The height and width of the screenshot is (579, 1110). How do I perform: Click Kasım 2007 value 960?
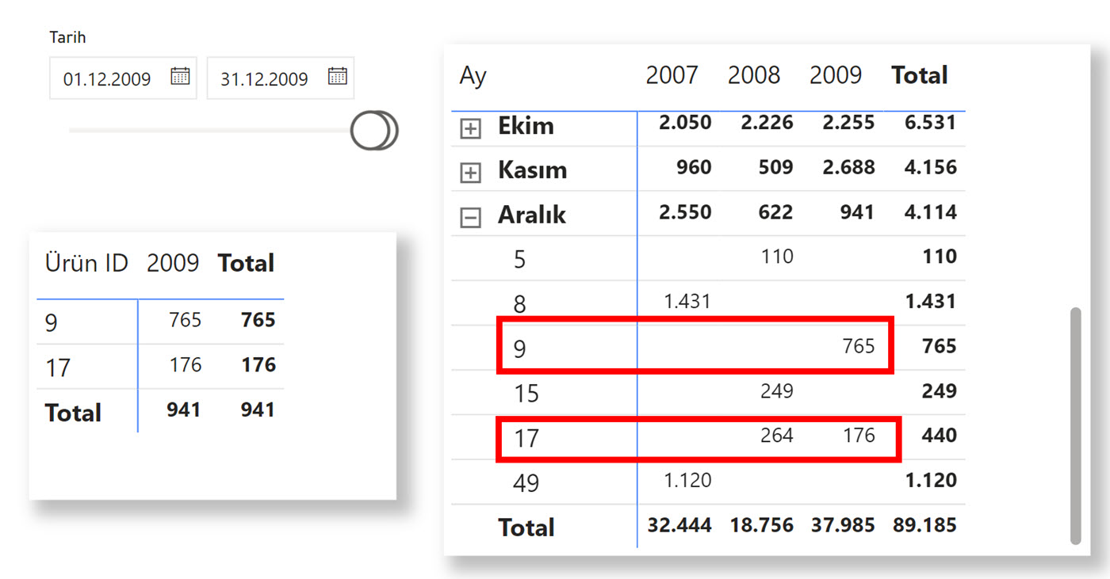click(694, 167)
